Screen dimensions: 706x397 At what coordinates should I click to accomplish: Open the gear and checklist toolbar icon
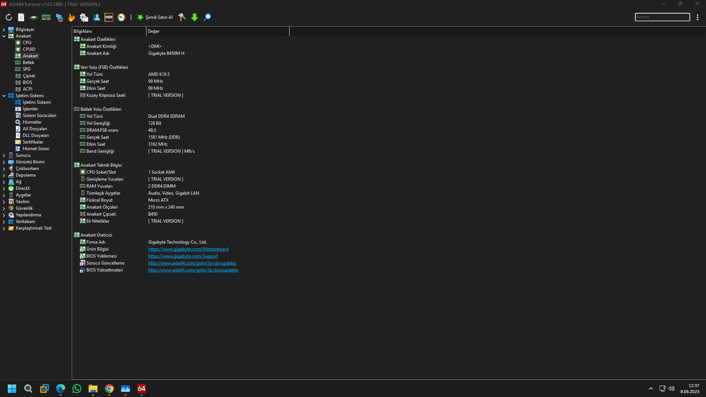(84, 17)
